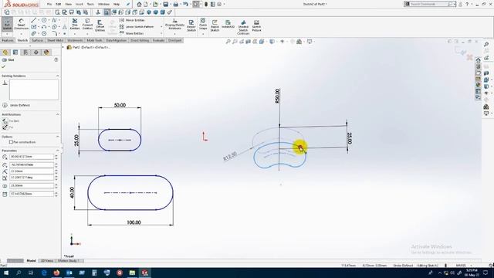Open Firefox from the taskbar

pos(56,273)
